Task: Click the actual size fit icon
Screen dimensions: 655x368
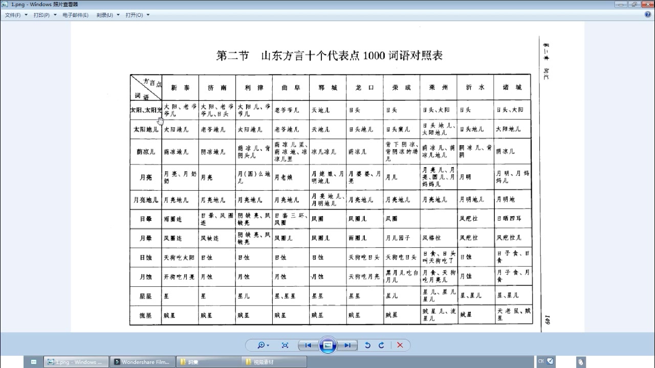Action: [285, 345]
